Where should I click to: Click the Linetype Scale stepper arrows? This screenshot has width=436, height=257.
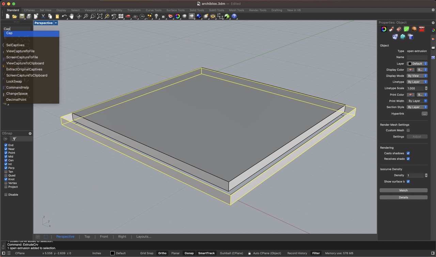(x=426, y=88)
